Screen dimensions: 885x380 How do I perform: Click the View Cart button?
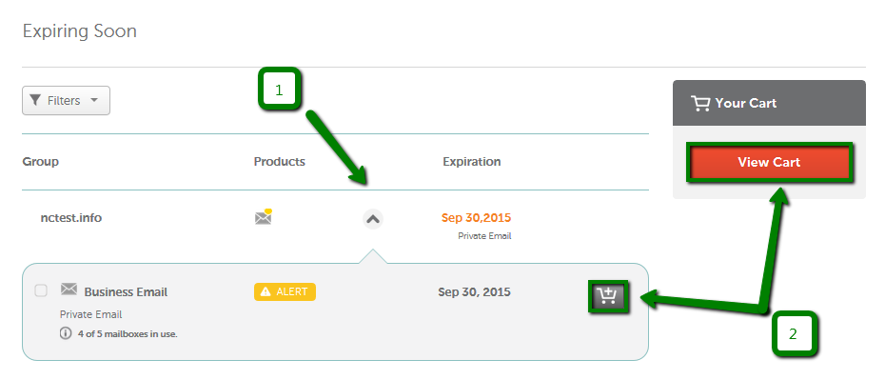(769, 162)
